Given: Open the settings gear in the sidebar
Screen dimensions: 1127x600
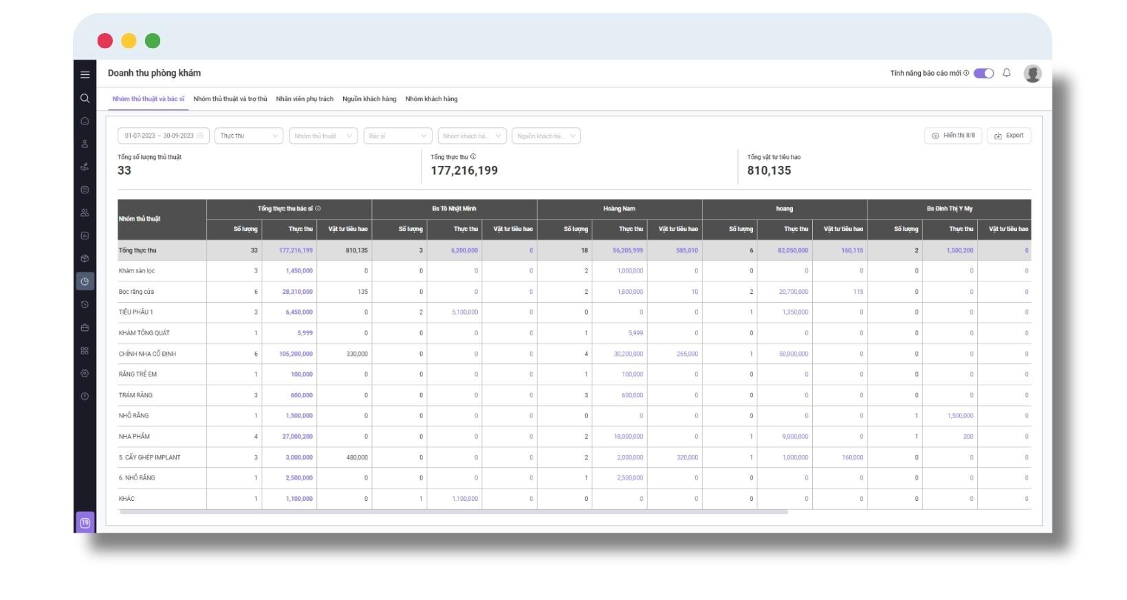Looking at the screenshot, I should coord(85,374).
